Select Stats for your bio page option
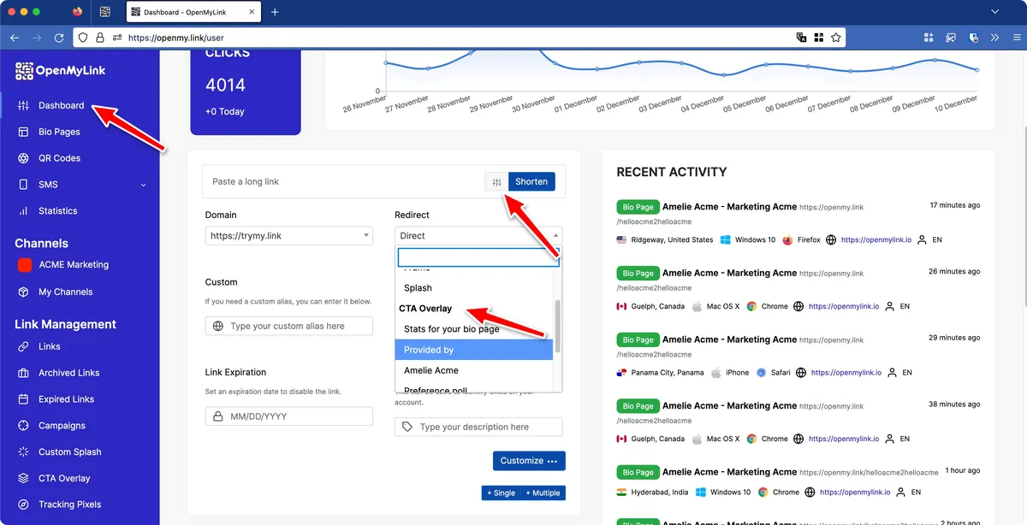This screenshot has height=525, width=1027. (474, 329)
